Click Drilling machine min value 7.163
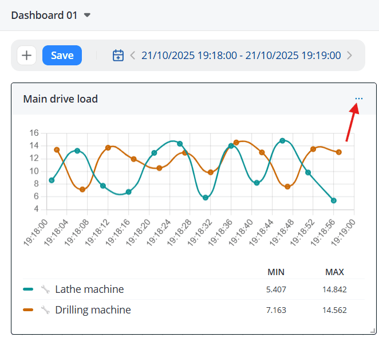 276,310
